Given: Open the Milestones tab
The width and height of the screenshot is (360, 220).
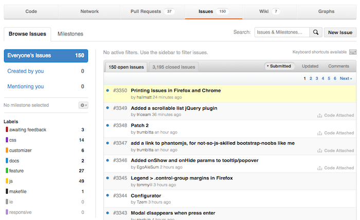Looking at the screenshot, I should (x=70, y=34).
